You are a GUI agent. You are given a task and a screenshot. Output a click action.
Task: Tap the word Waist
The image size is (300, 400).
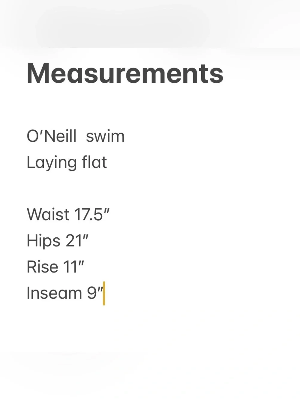[48, 215]
